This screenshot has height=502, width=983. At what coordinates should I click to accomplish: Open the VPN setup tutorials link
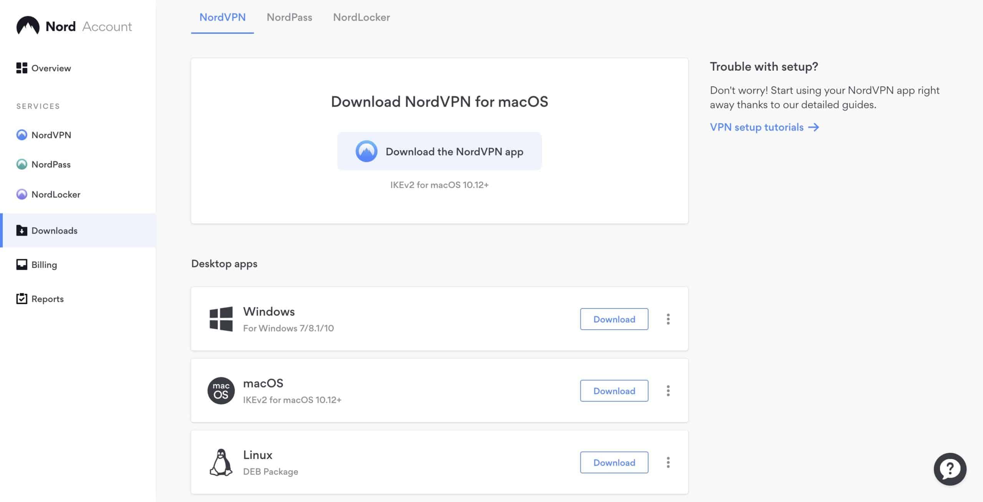764,127
